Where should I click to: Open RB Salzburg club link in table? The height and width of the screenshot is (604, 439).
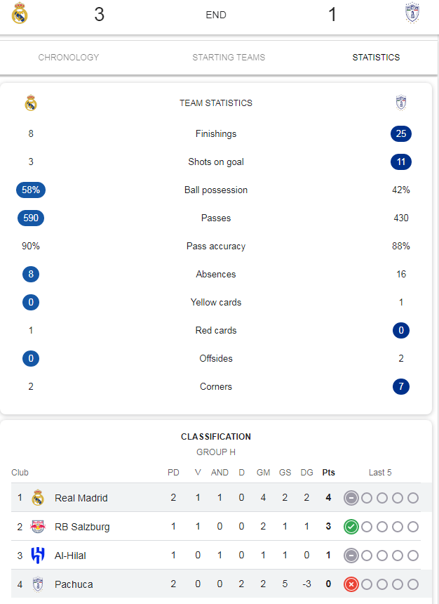pyautogui.click(x=82, y=527)
